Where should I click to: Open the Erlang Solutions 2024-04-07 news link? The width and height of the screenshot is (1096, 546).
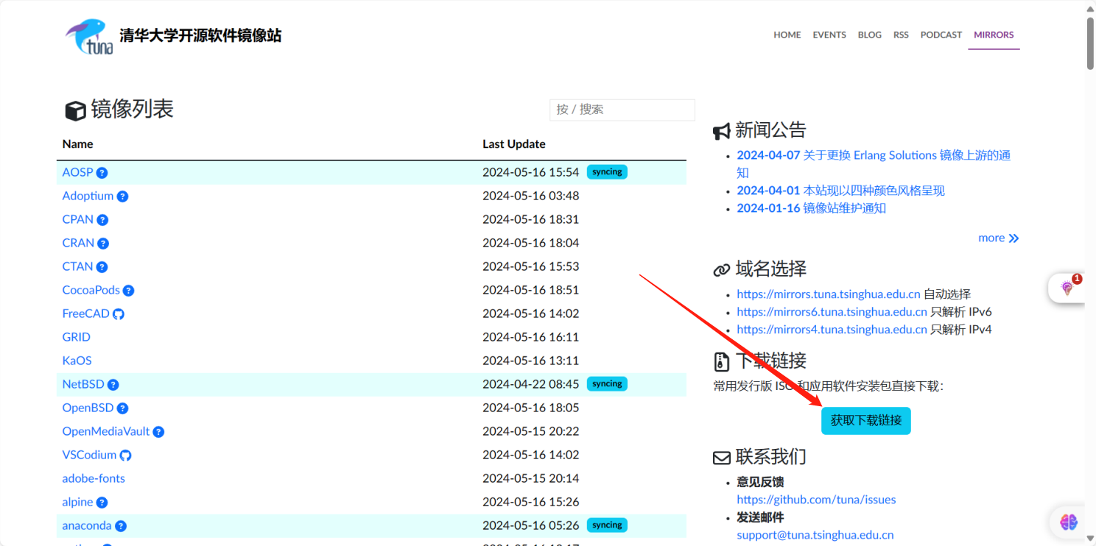874,164
